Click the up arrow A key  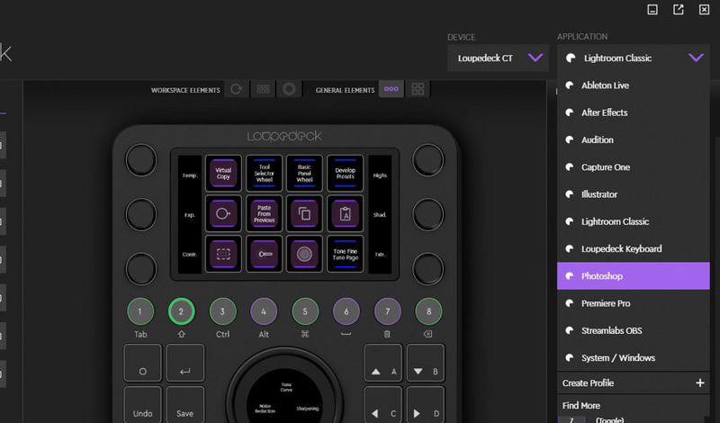pos(383,363)
